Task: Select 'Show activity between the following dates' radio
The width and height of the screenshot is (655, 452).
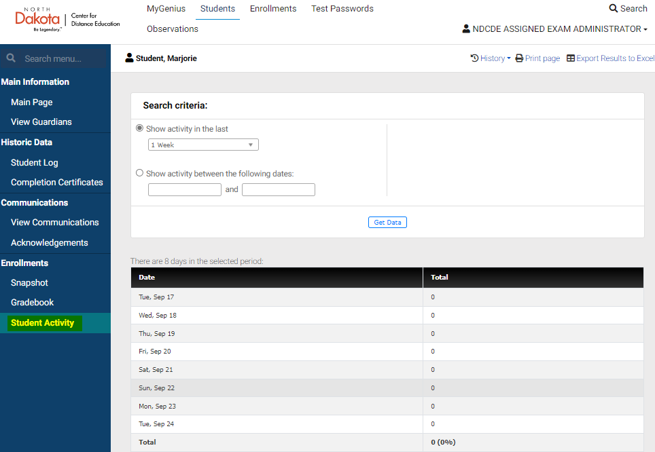Action: [139, 173]
